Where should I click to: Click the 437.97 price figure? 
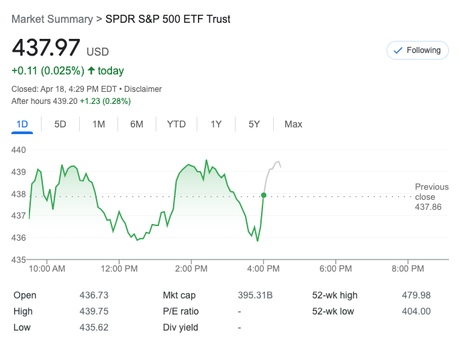(46, 48)
